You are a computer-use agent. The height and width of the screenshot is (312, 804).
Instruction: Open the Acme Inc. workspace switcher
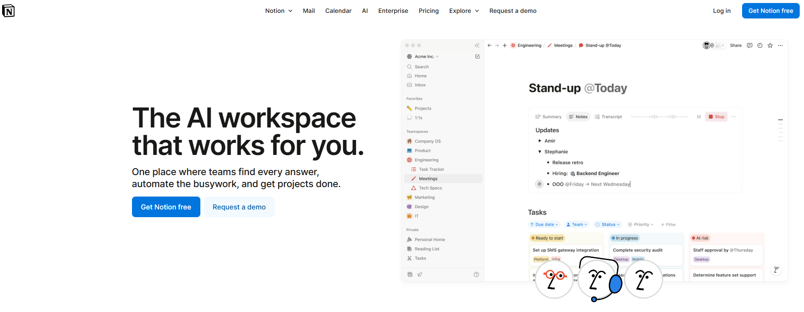(x=423, y=57)
